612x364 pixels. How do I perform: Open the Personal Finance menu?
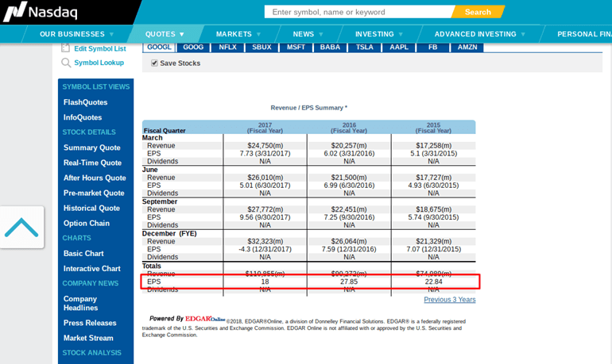point(584,34)
